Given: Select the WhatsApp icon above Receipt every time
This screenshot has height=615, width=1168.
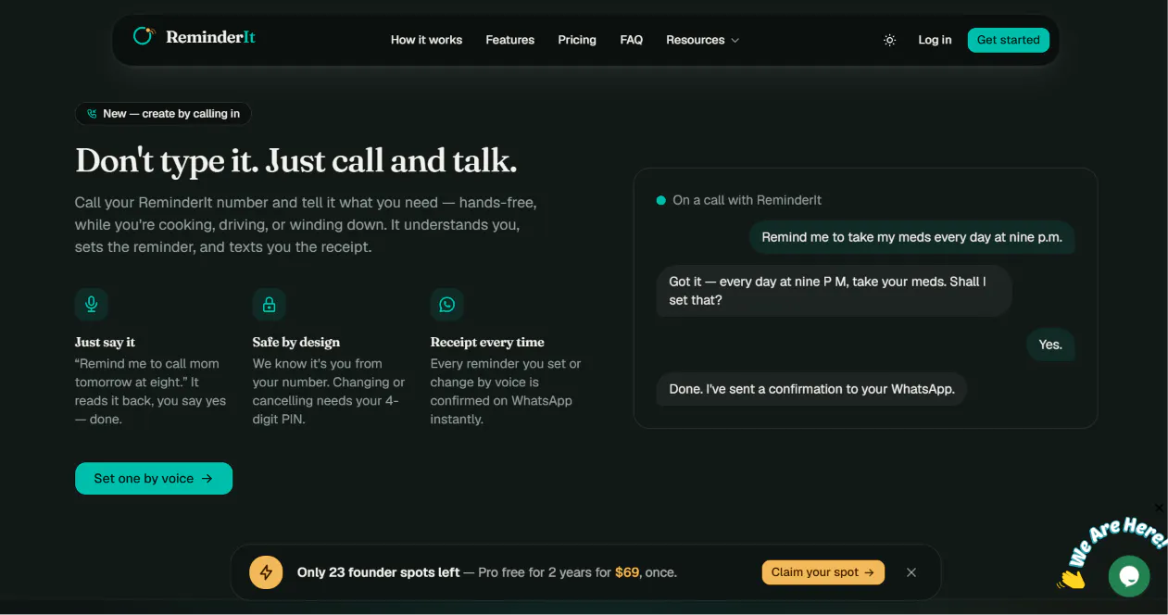Looking at the screenshot, I should pyautogui.click(x=447, y=304).
